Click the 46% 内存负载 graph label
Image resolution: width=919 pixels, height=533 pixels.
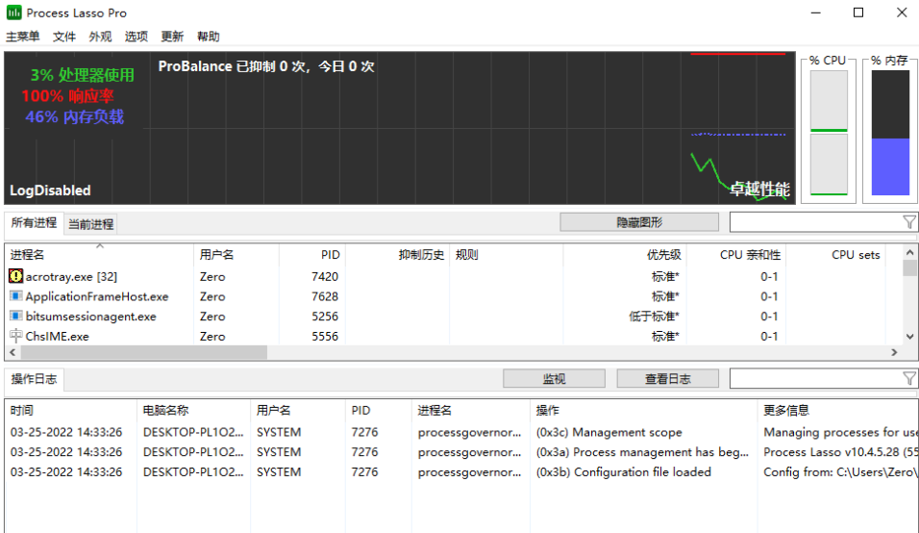coord(74,116)
